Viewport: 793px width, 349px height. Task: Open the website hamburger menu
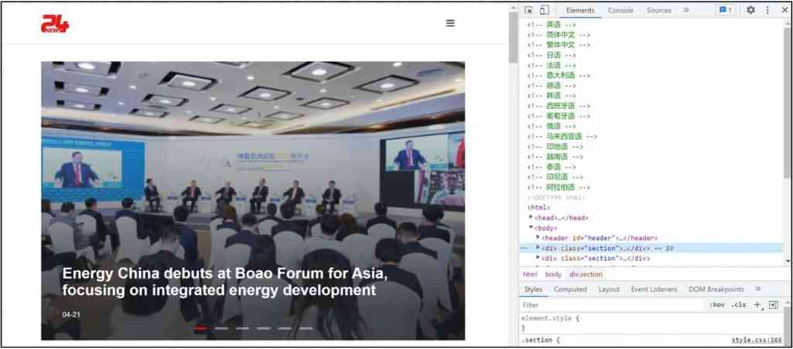[450, 23]
